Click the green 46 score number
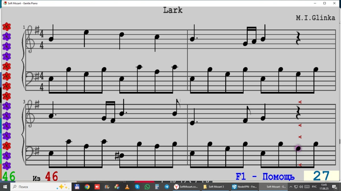The height and width of the screenshot is (191, 341). coord(9,177)
